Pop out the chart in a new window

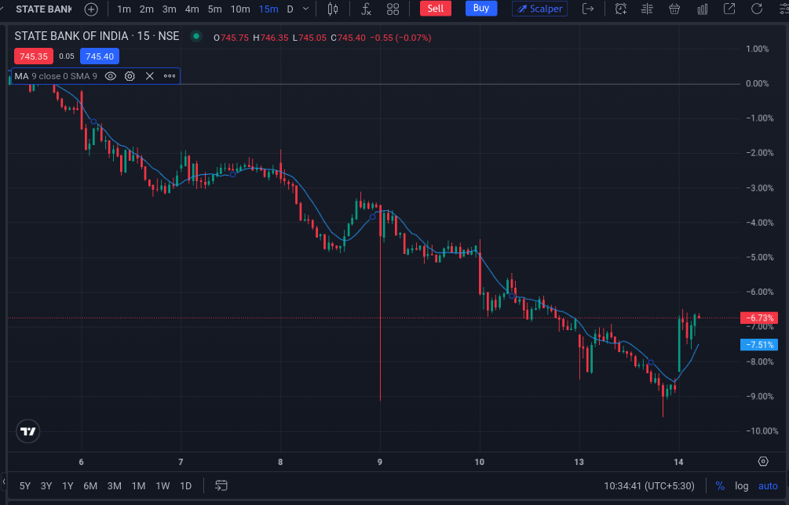click(729, 9)
